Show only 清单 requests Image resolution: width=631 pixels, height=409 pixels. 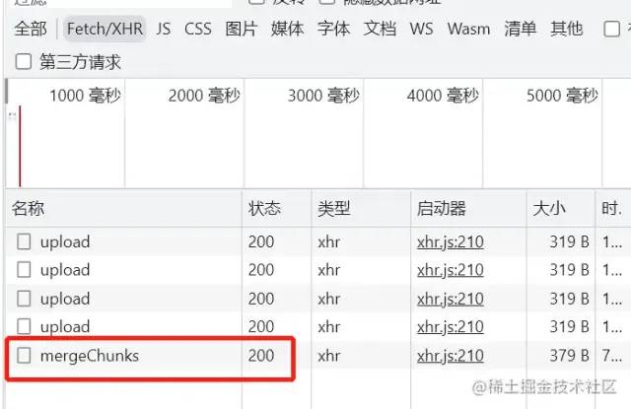point(521,29)
